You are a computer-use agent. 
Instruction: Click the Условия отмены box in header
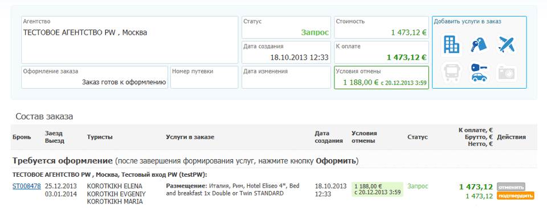[x=382, y=77]
